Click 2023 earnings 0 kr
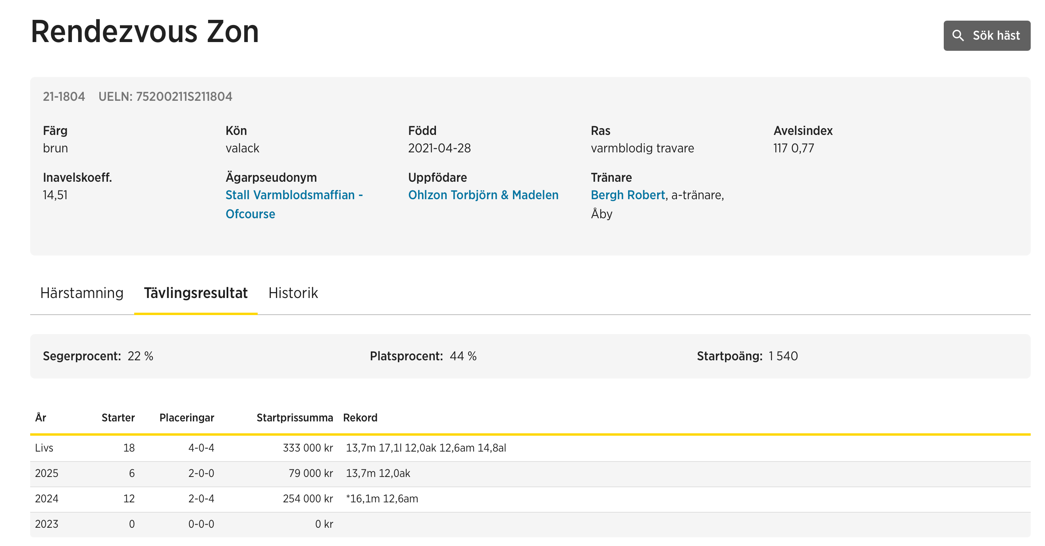This screenshot has height=546, width=1045. point(324,524)
